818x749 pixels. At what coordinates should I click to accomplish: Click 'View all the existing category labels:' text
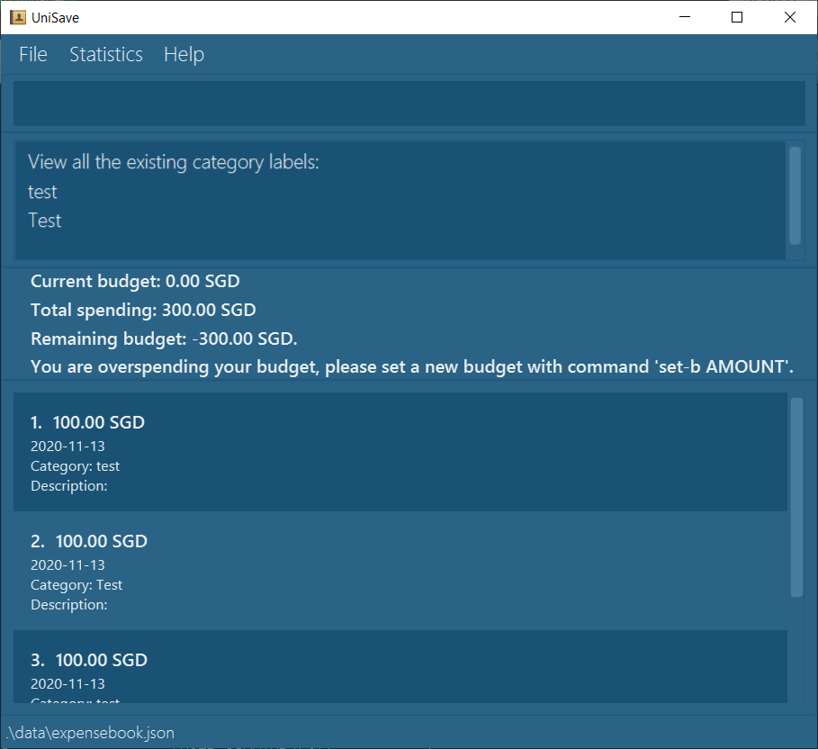click(x=173, y=162)
